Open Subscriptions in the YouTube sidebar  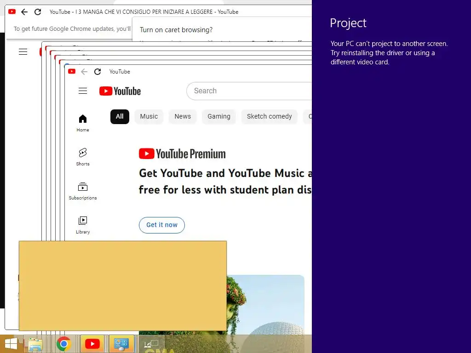click(x=83, y=191)
